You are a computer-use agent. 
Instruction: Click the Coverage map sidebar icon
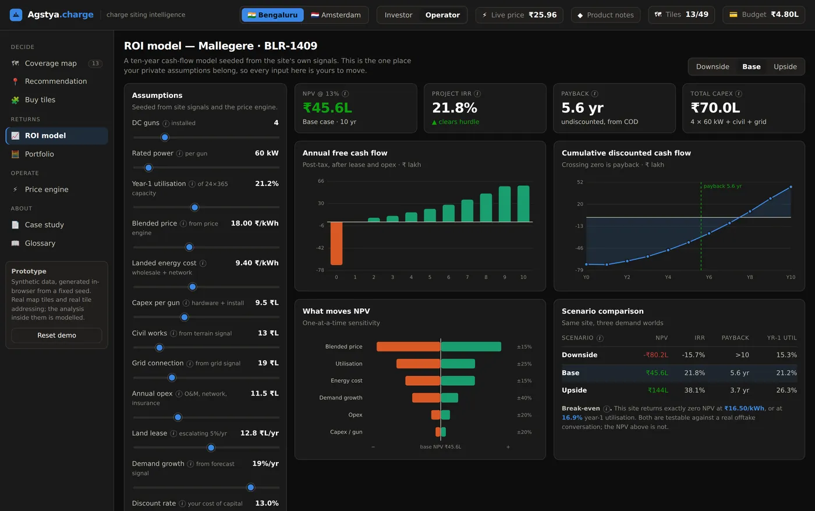click(15, 64)
